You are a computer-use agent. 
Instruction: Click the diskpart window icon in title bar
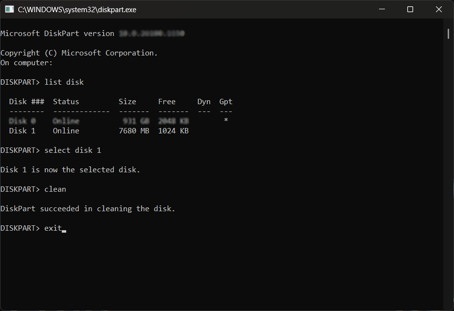(x=9, y=9)
